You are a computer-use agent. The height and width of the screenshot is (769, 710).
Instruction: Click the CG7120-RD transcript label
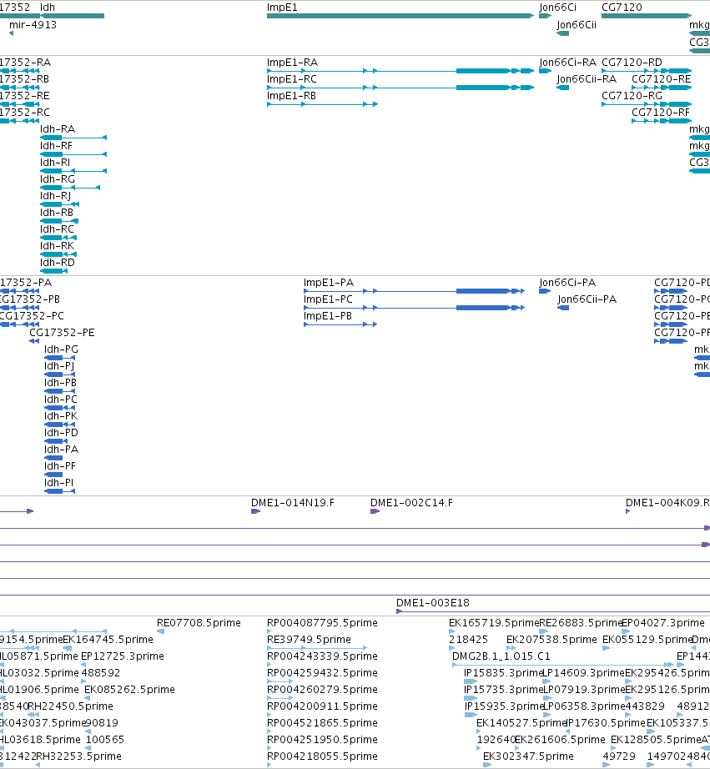(x=632, y=63)
